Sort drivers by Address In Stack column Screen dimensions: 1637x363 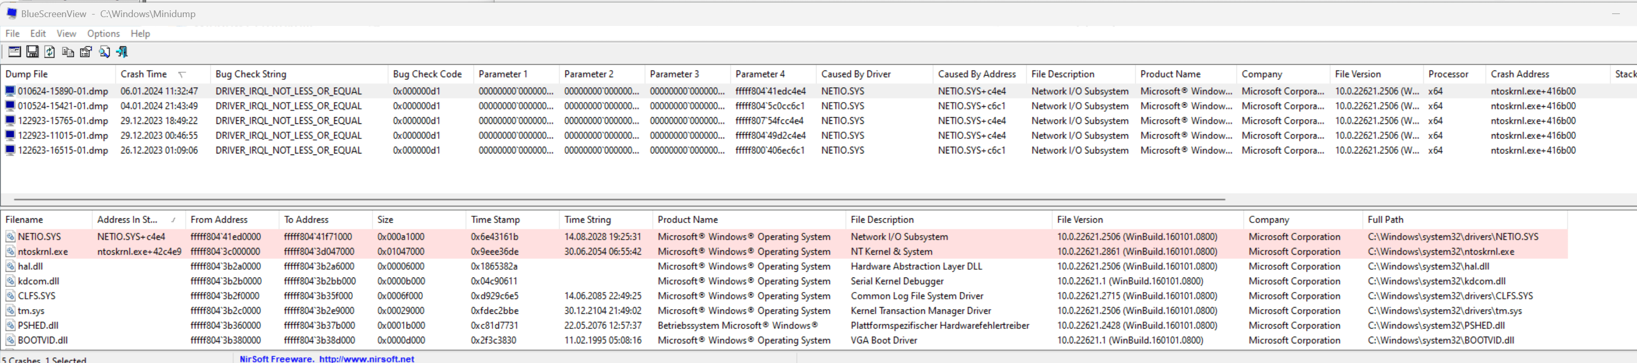pyautogui.click(x=138, y=219)
